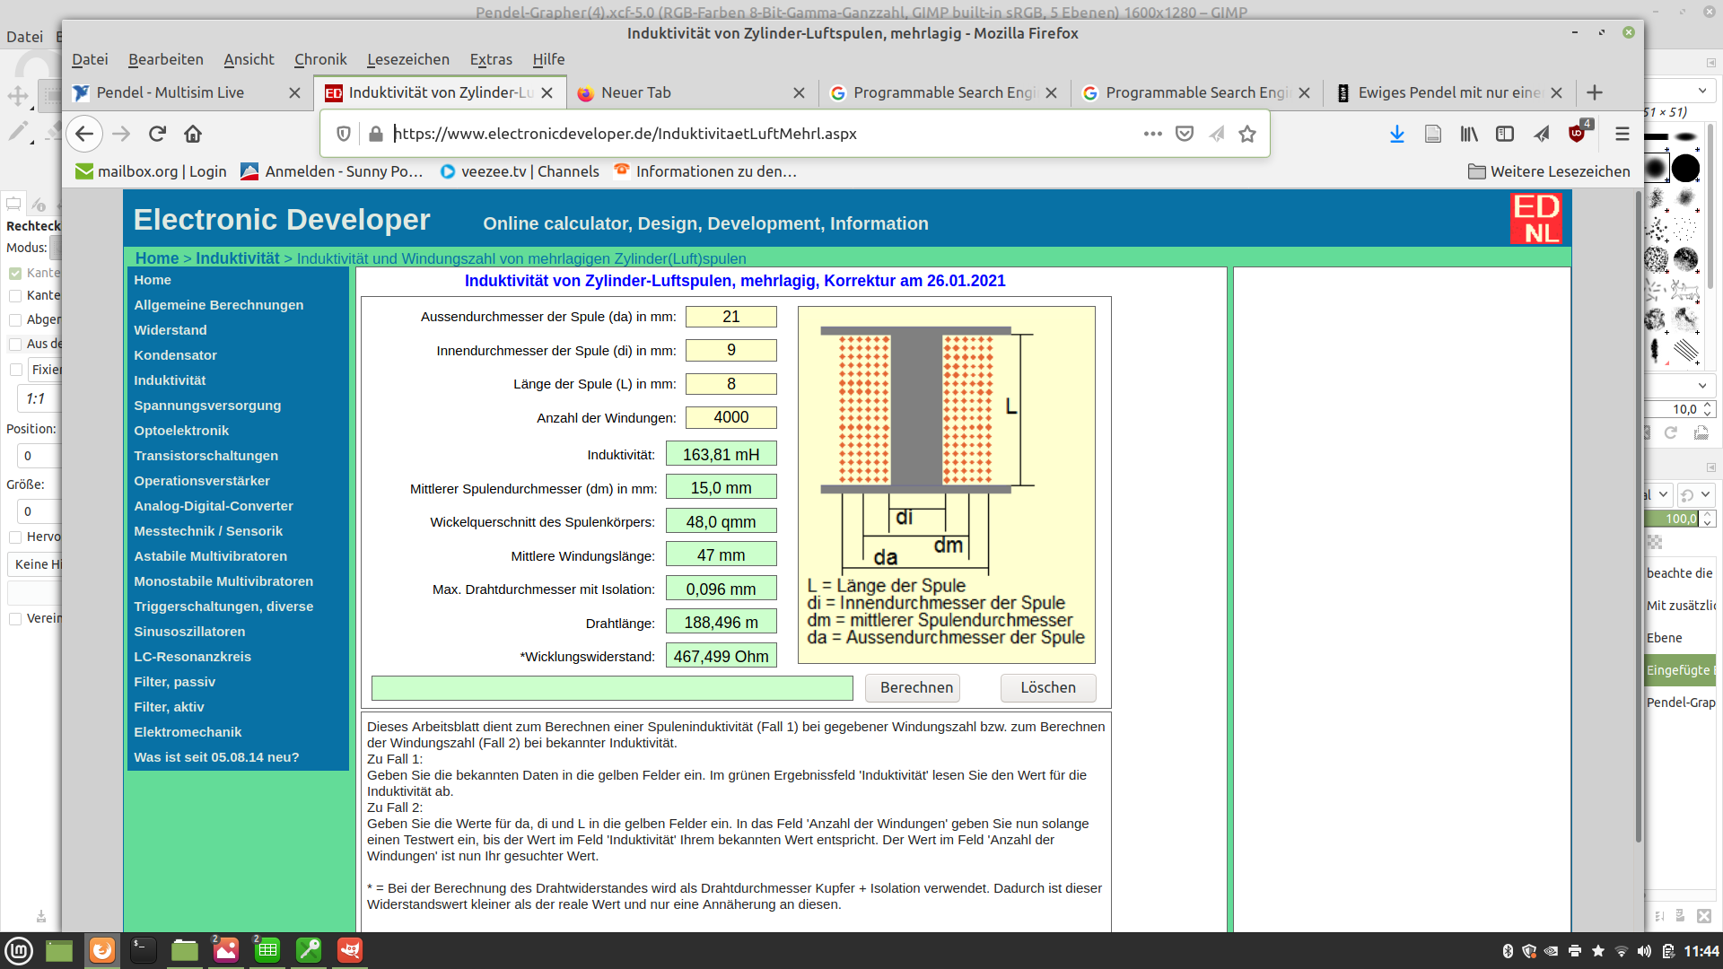Viewport: 1723px width, 969px height.
Task: Open the printer tray icon
Action: tap(1575, 951)
